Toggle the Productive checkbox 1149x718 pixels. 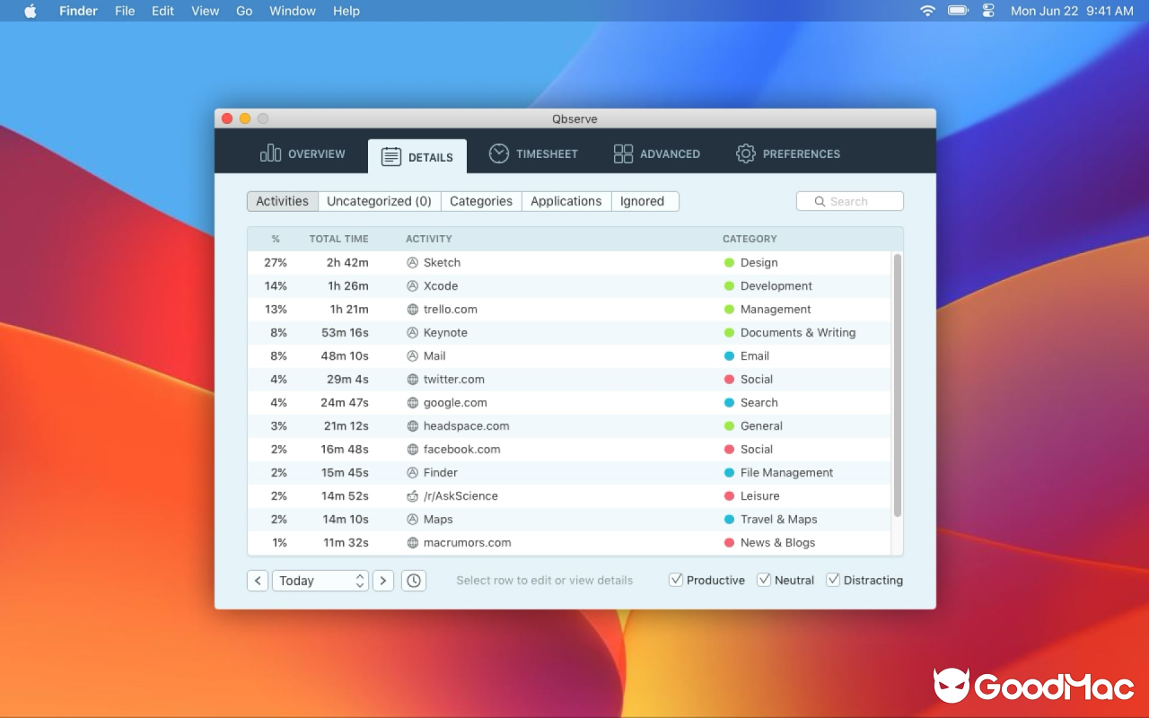coord(676,580)
